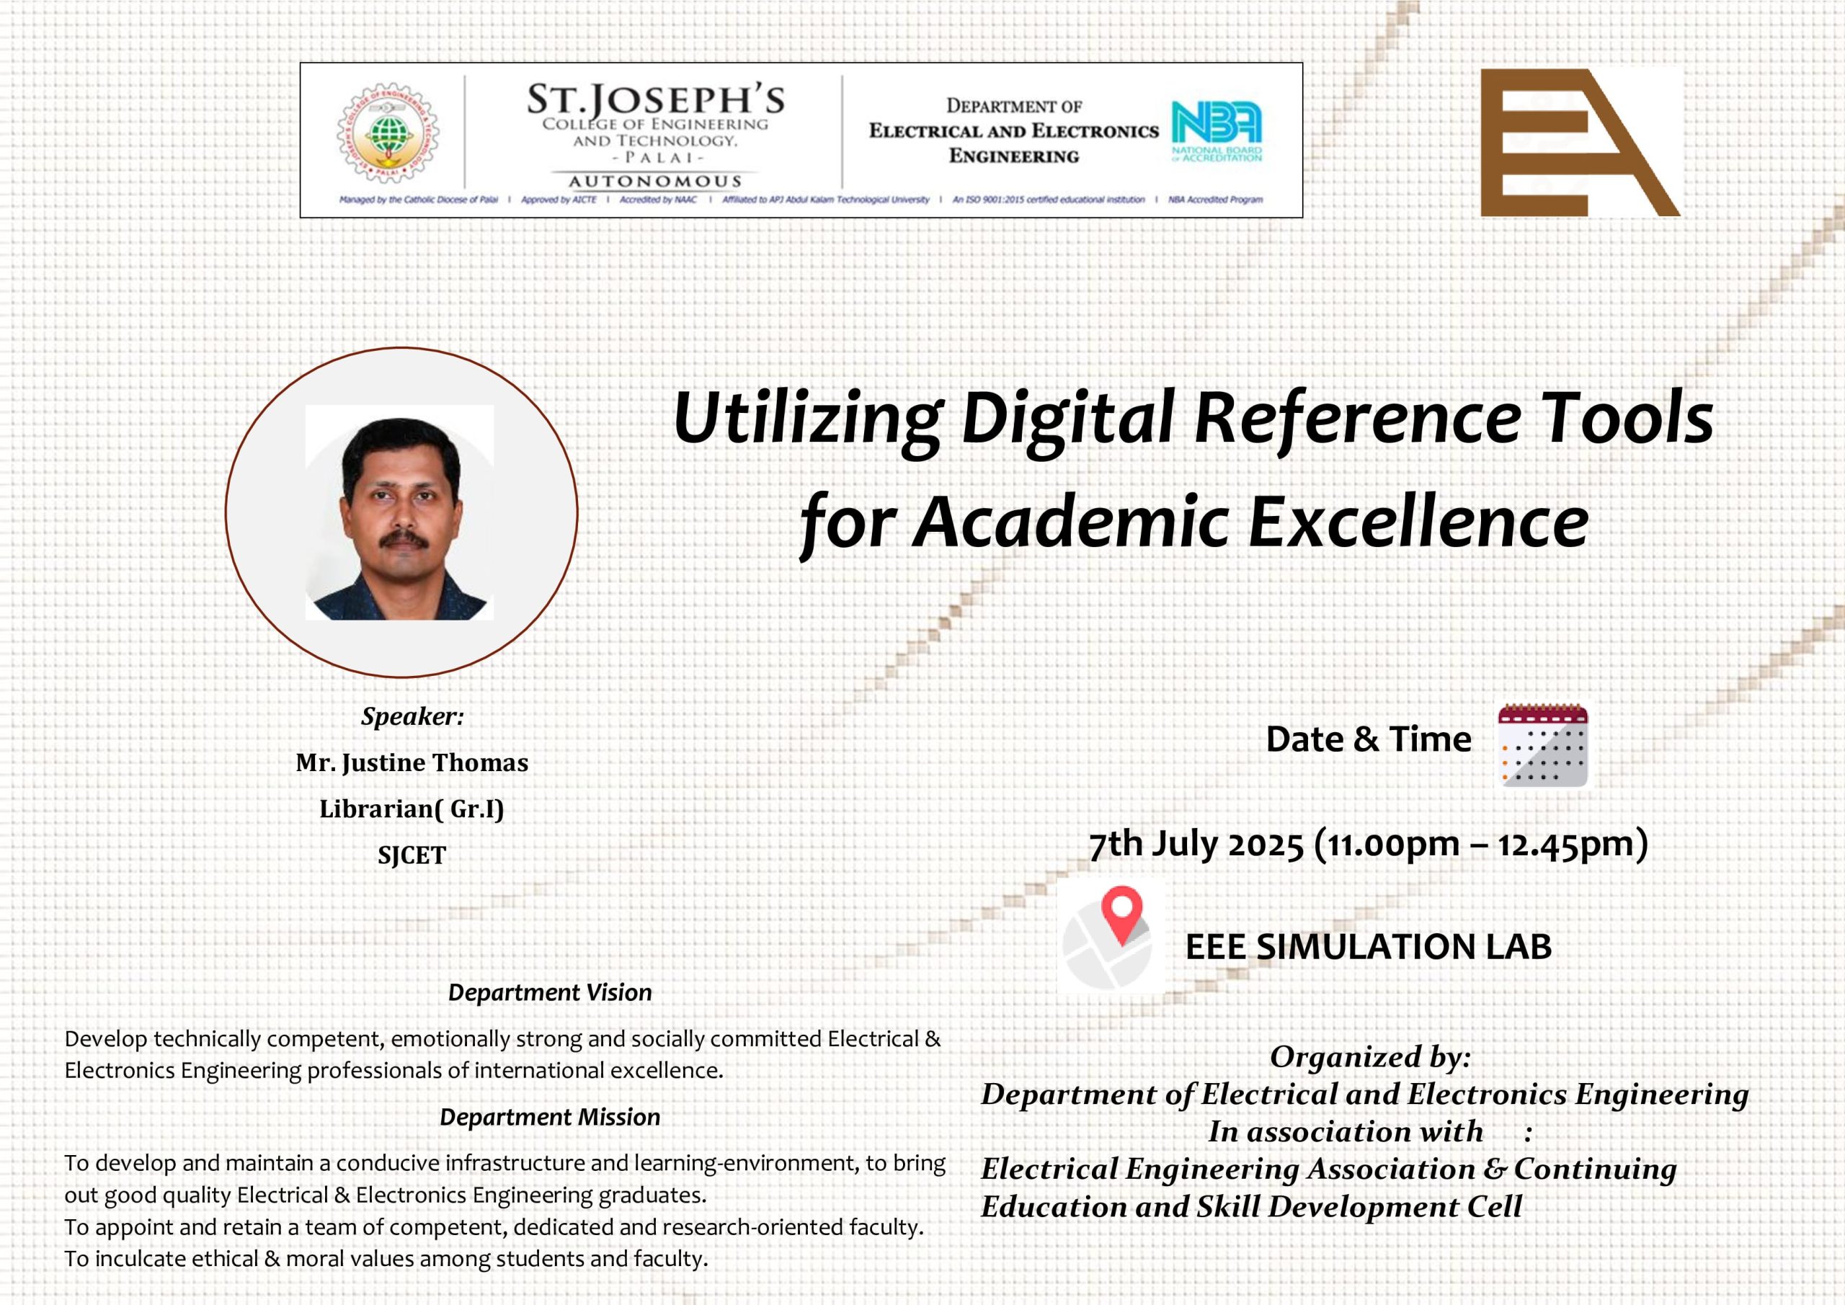Click the Date & Time heading

point(1368,739)
